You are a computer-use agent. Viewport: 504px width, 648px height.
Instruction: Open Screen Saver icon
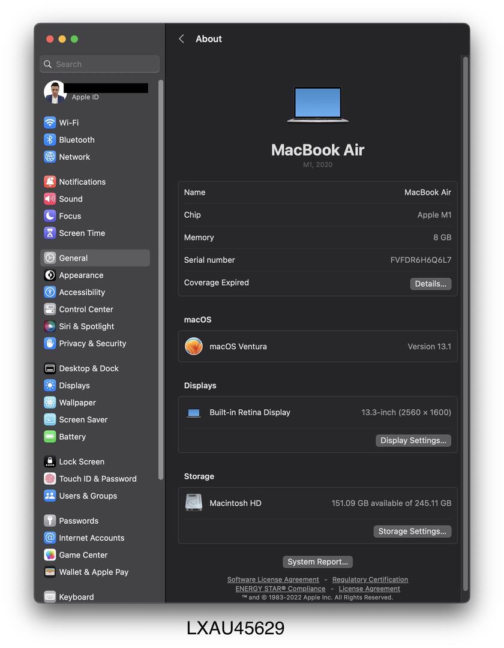pos(50,419)
